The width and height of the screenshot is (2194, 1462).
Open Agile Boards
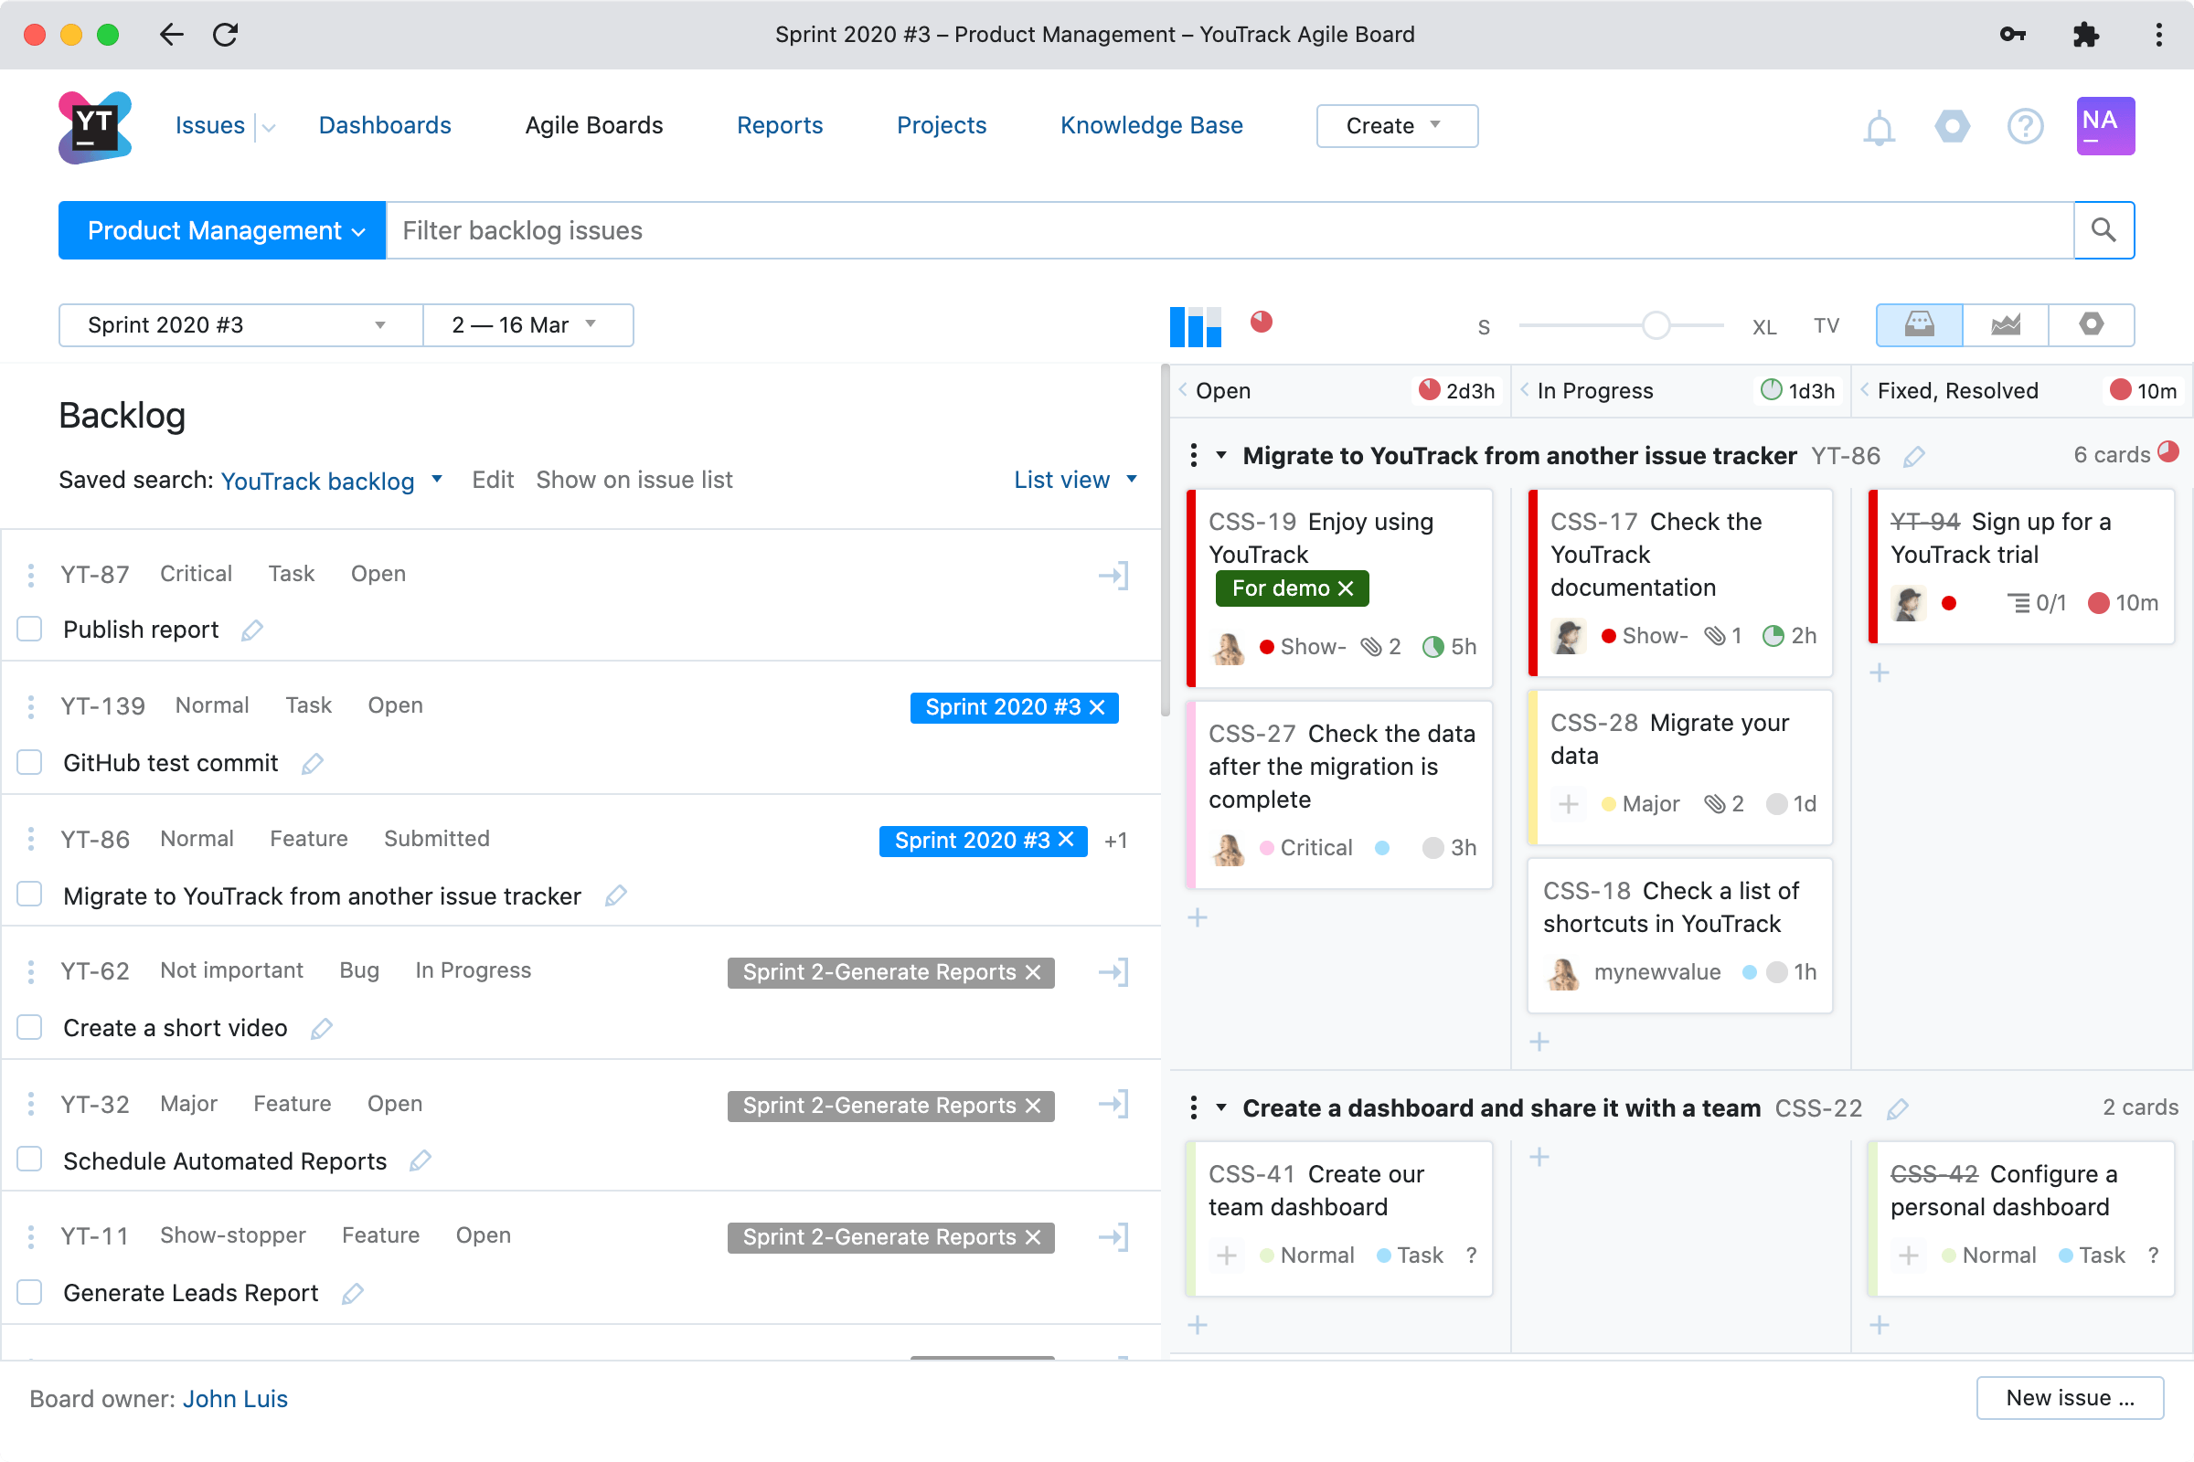tap(594, 126)
